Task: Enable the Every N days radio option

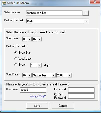Action: click(x=16, y=65)
